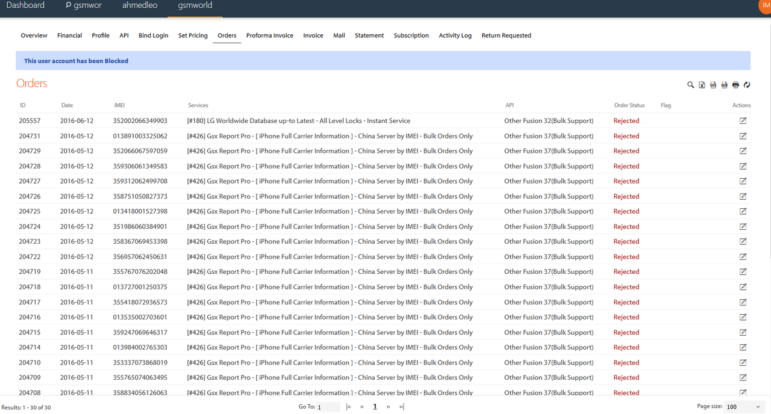Jump to the first results page
Screen dimensions: 771x414
point(349,407)
